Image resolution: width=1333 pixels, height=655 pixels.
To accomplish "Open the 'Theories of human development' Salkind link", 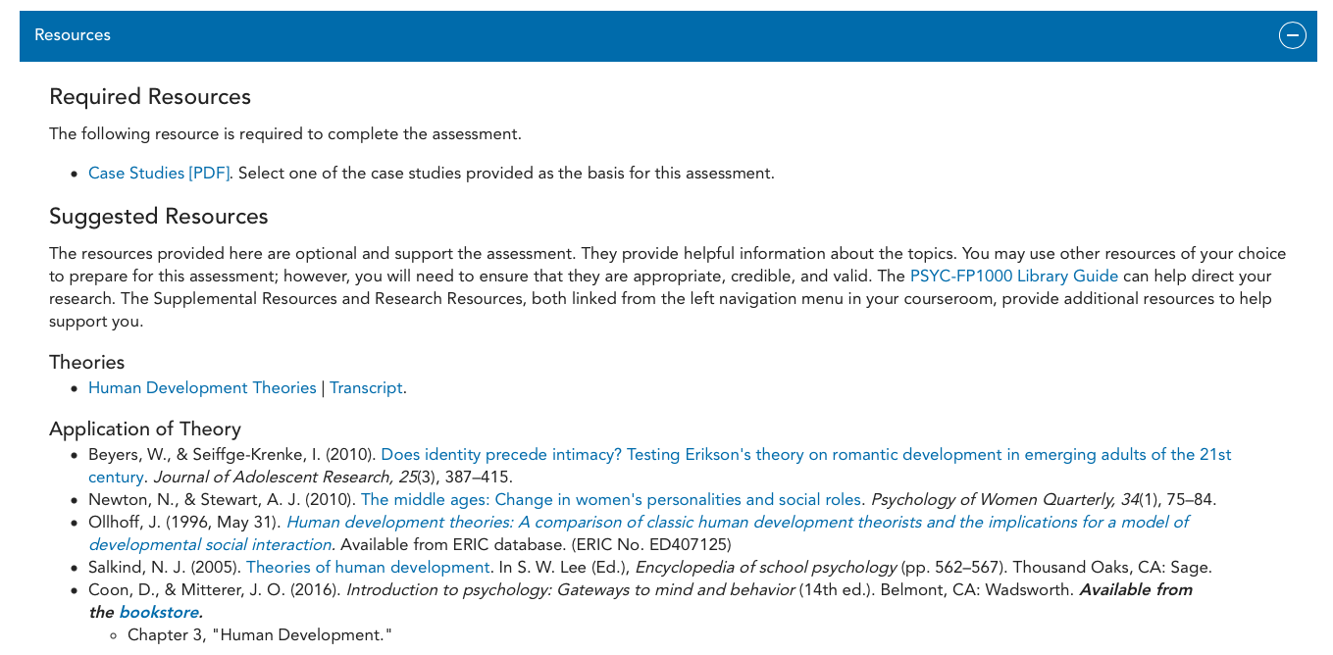I will [x=368, y=568].
